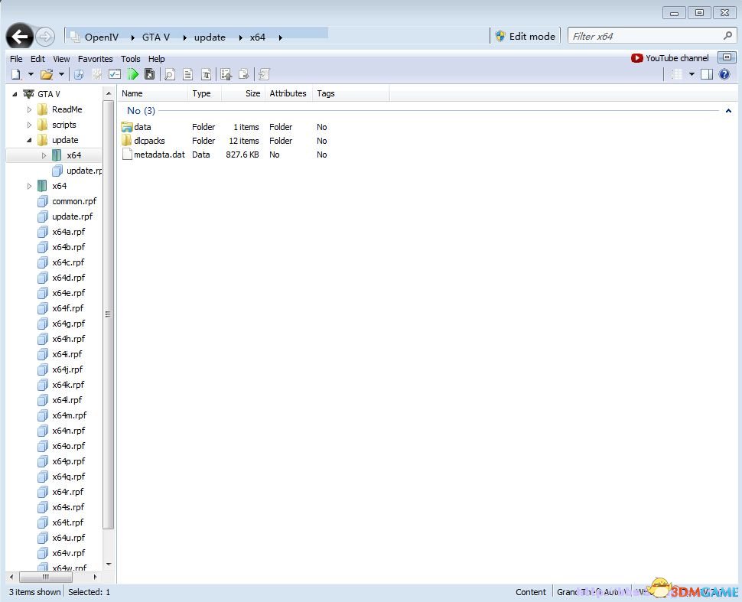Collapse the update tree node
The image size is (742, 602).
pos(29,140)
